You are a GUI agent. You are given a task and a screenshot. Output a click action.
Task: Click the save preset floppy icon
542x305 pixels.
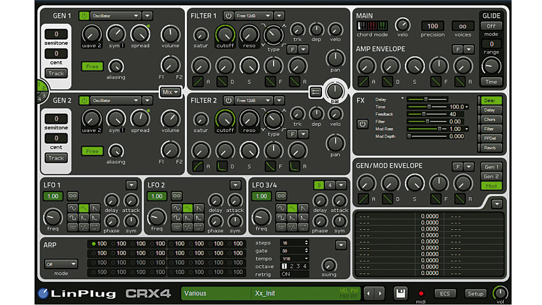click(x=400, y=294)
